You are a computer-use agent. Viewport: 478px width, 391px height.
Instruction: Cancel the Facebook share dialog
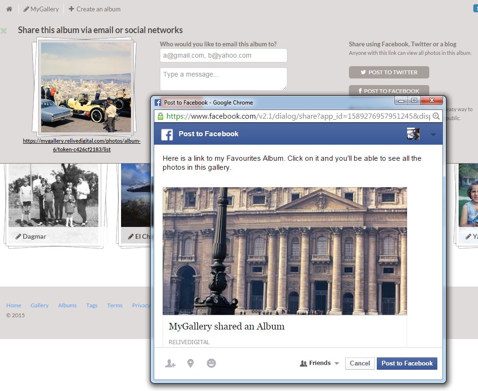[x=360, y=363]
